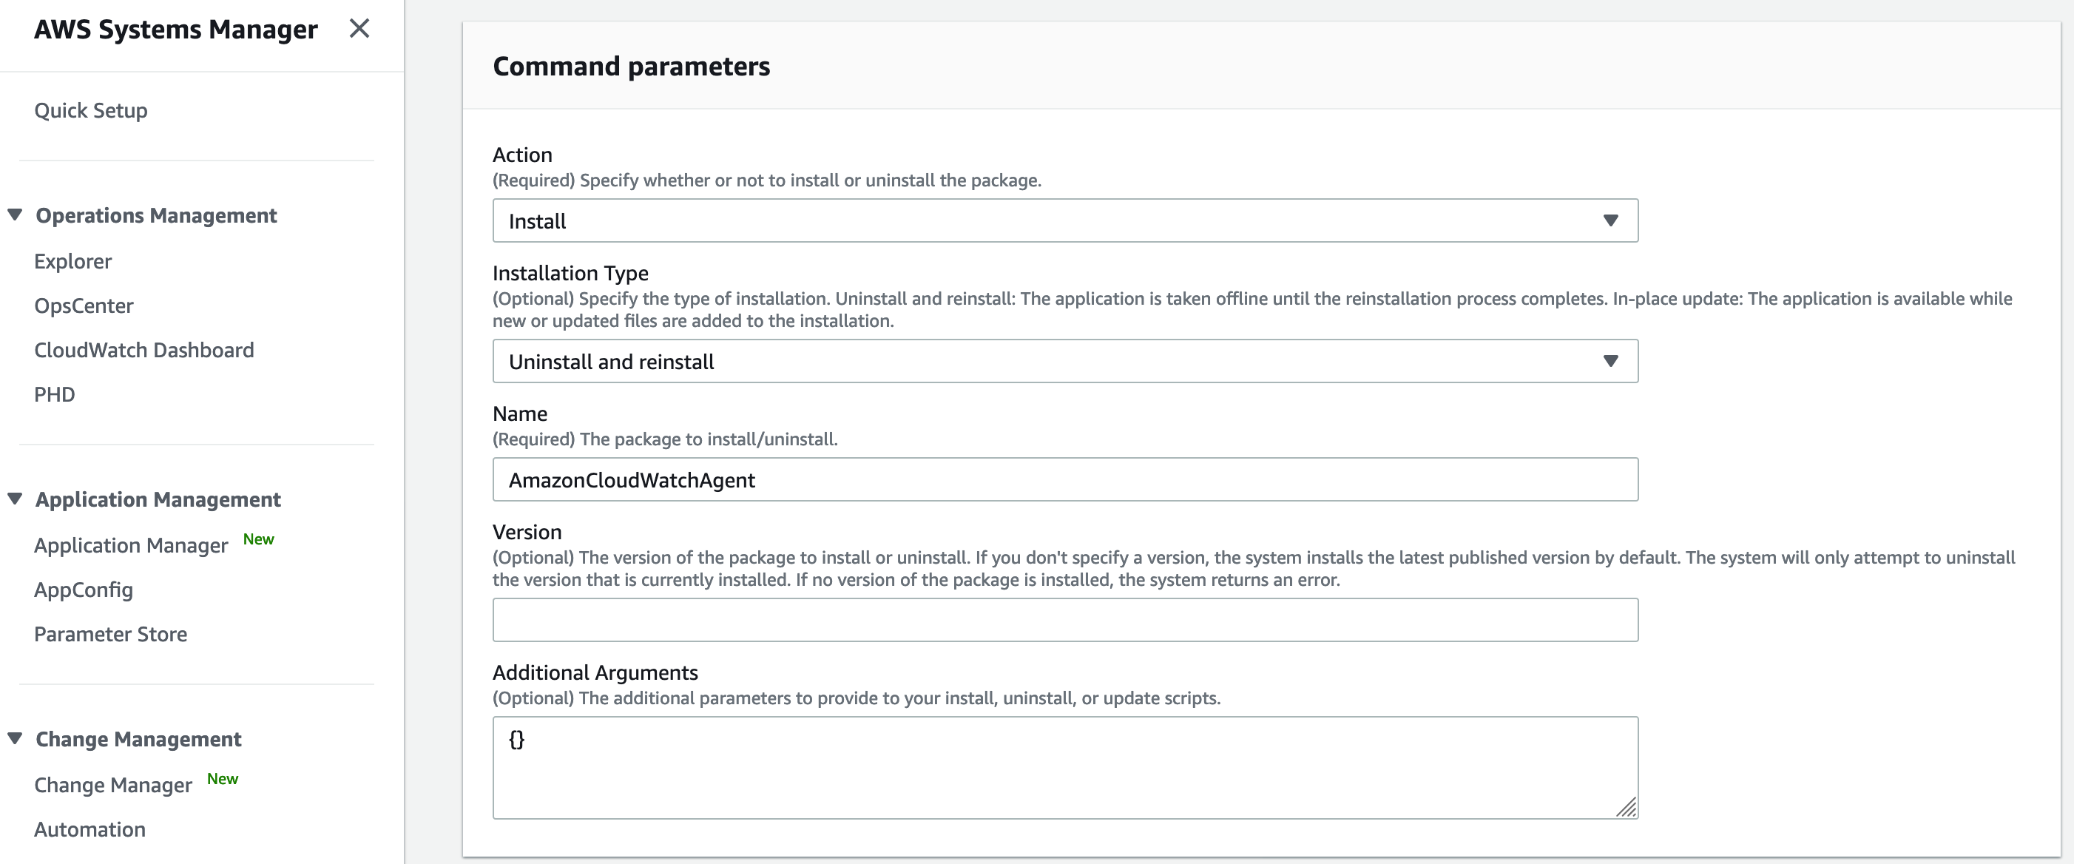This screenshot has height=864, width=2074.
Task: Open the Installation Type dropdown
Action: pos(1064,362)
